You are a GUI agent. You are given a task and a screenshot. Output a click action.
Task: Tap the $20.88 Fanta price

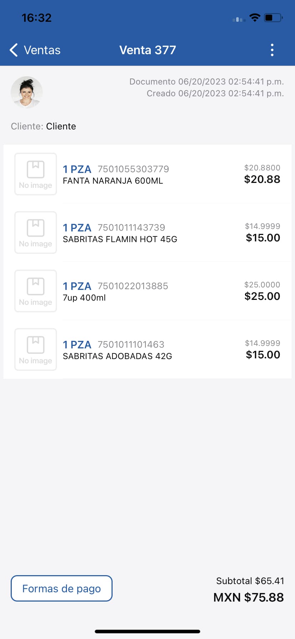[x=262, y=179]
